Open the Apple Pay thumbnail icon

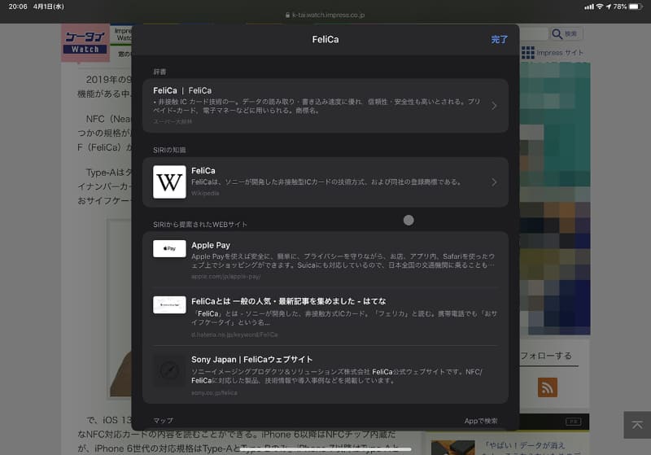coord(169,249)
